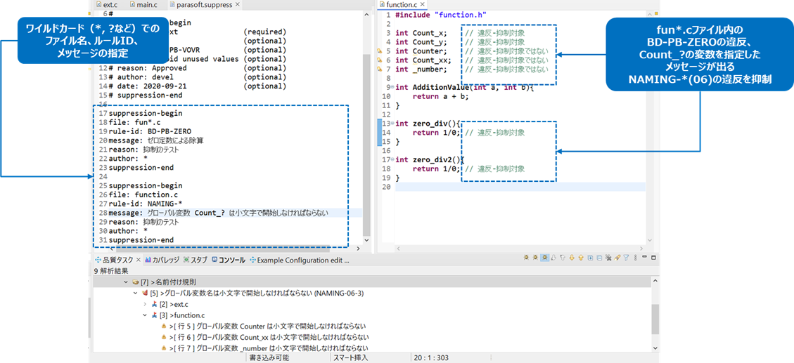
Task: Click the funnel filter icon
Action: [625, 259]
